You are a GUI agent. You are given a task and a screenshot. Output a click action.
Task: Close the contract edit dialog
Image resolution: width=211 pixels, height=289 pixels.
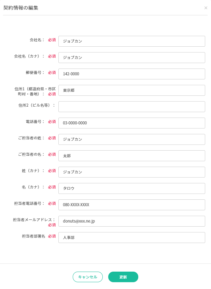(206, 8)
